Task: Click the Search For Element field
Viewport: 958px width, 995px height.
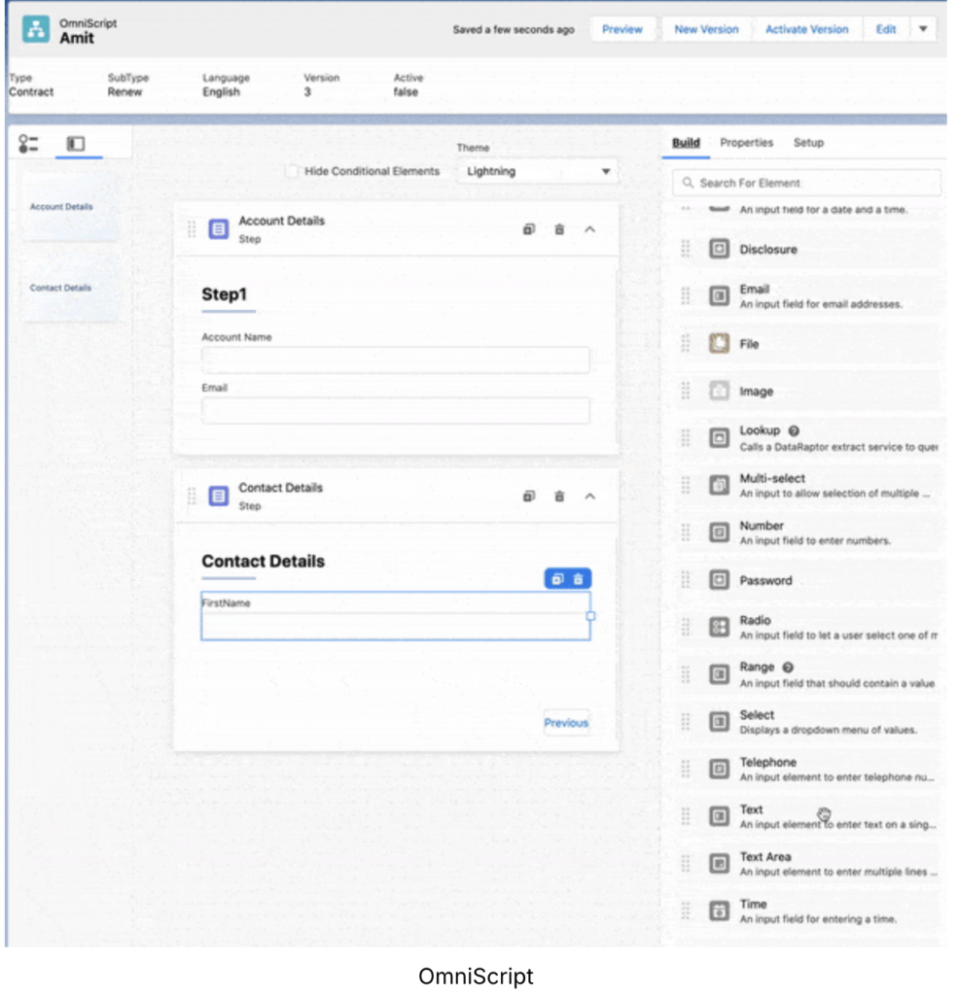Action: click(807, 183)
